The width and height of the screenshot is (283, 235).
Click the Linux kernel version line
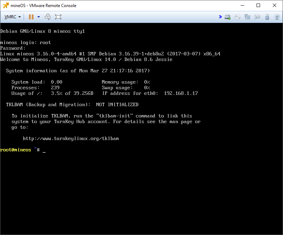pos(110,54)
